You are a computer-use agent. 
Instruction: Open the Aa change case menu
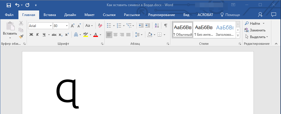[x=89, y=26]
